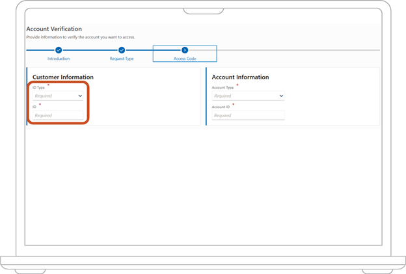The width and height of the screenshot is (406, 274).
Task: Click the ID Type field label
Action: pos(38,87)
